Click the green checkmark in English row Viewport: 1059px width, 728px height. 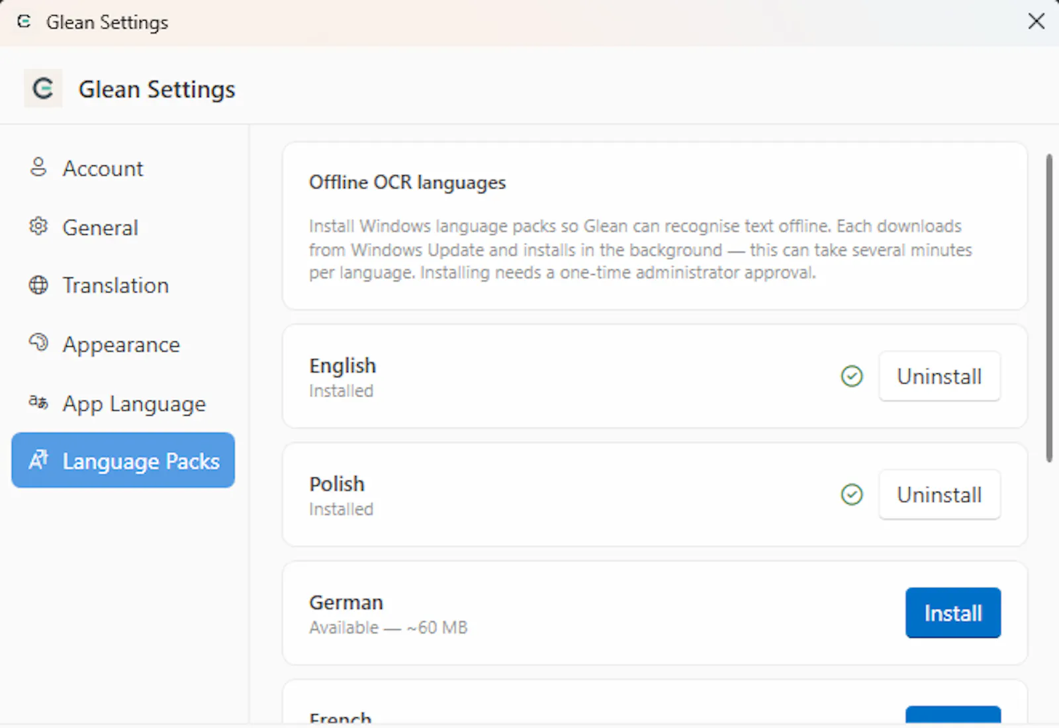coord(852,376)
